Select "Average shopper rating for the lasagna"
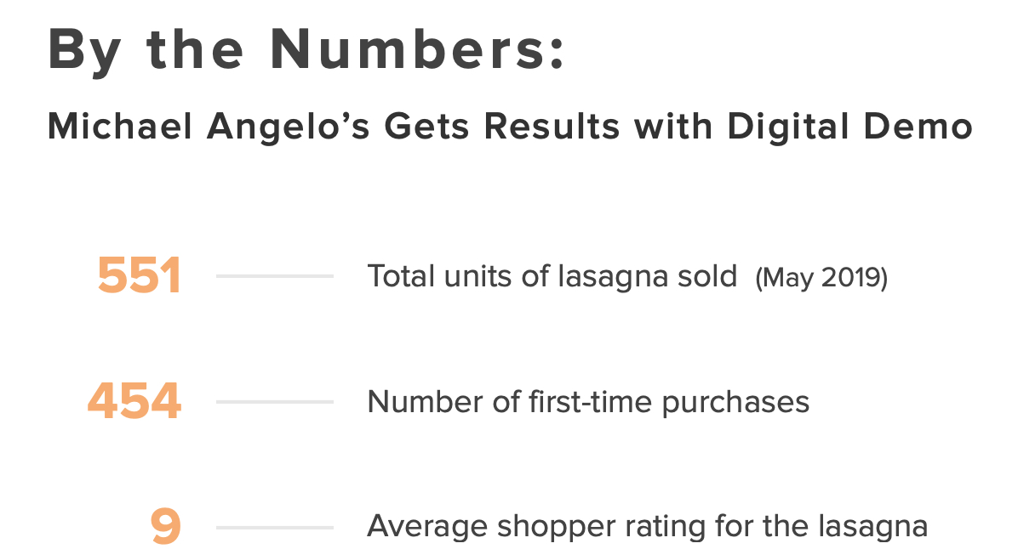 coord(647,526)
